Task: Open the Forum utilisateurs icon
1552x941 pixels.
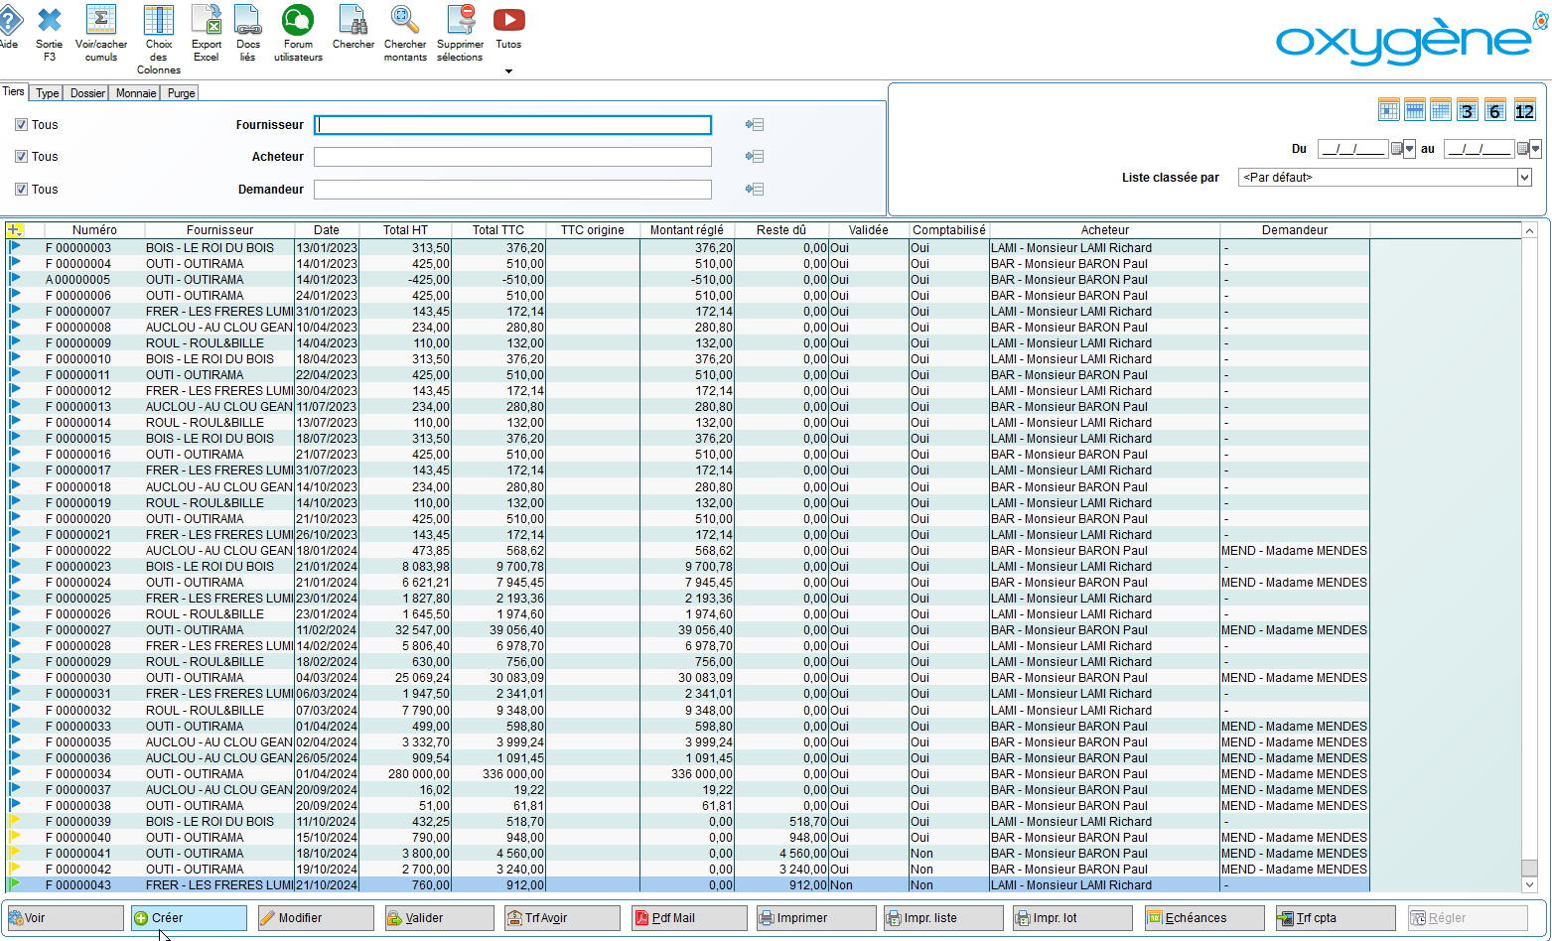Action: [x=298, y=21]
